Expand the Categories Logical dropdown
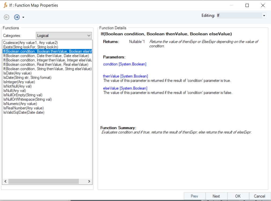 (x=89, y=35)
